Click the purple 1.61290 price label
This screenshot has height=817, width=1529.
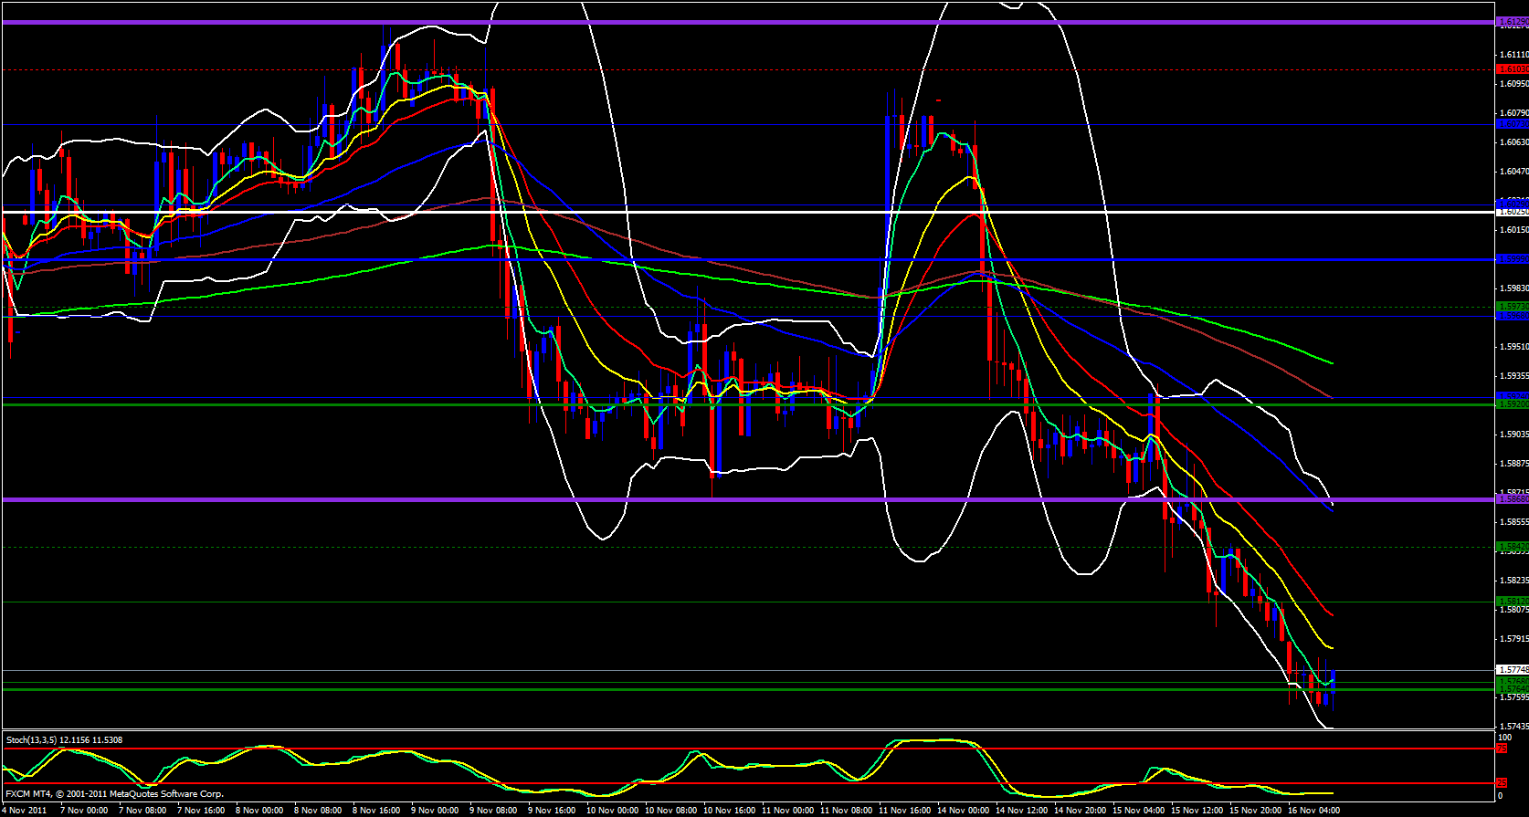coord(1512,20)
